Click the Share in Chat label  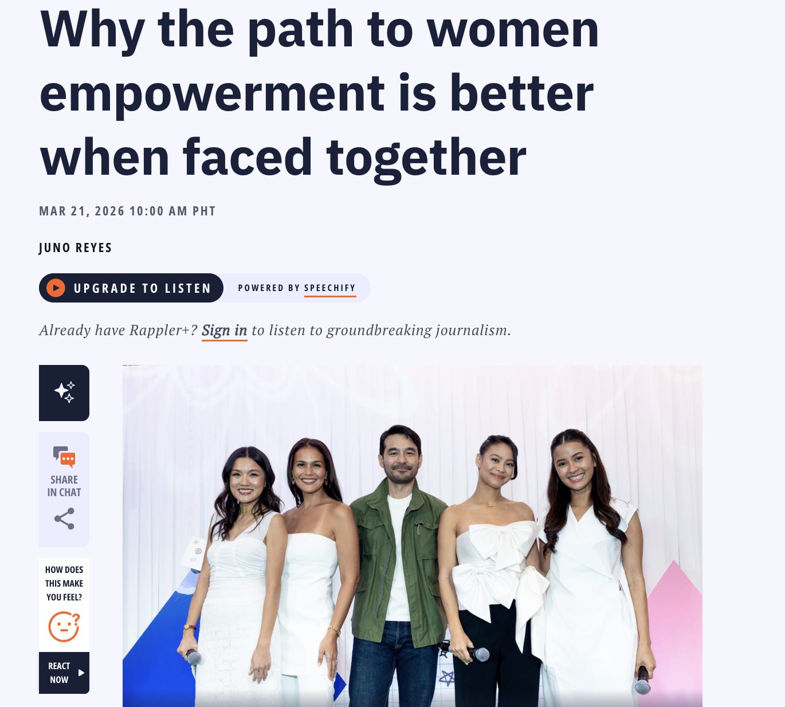(64, 486)
